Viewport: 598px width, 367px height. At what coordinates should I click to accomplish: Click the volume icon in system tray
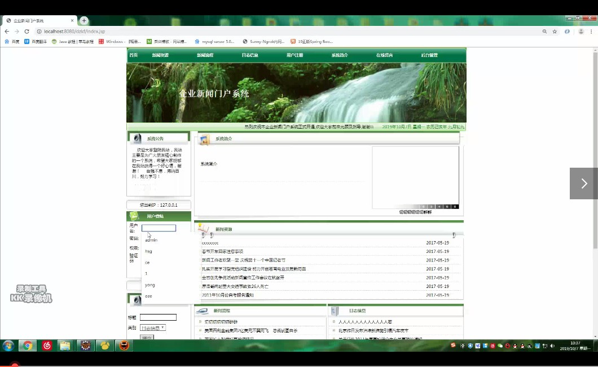(x=552, y=346)
